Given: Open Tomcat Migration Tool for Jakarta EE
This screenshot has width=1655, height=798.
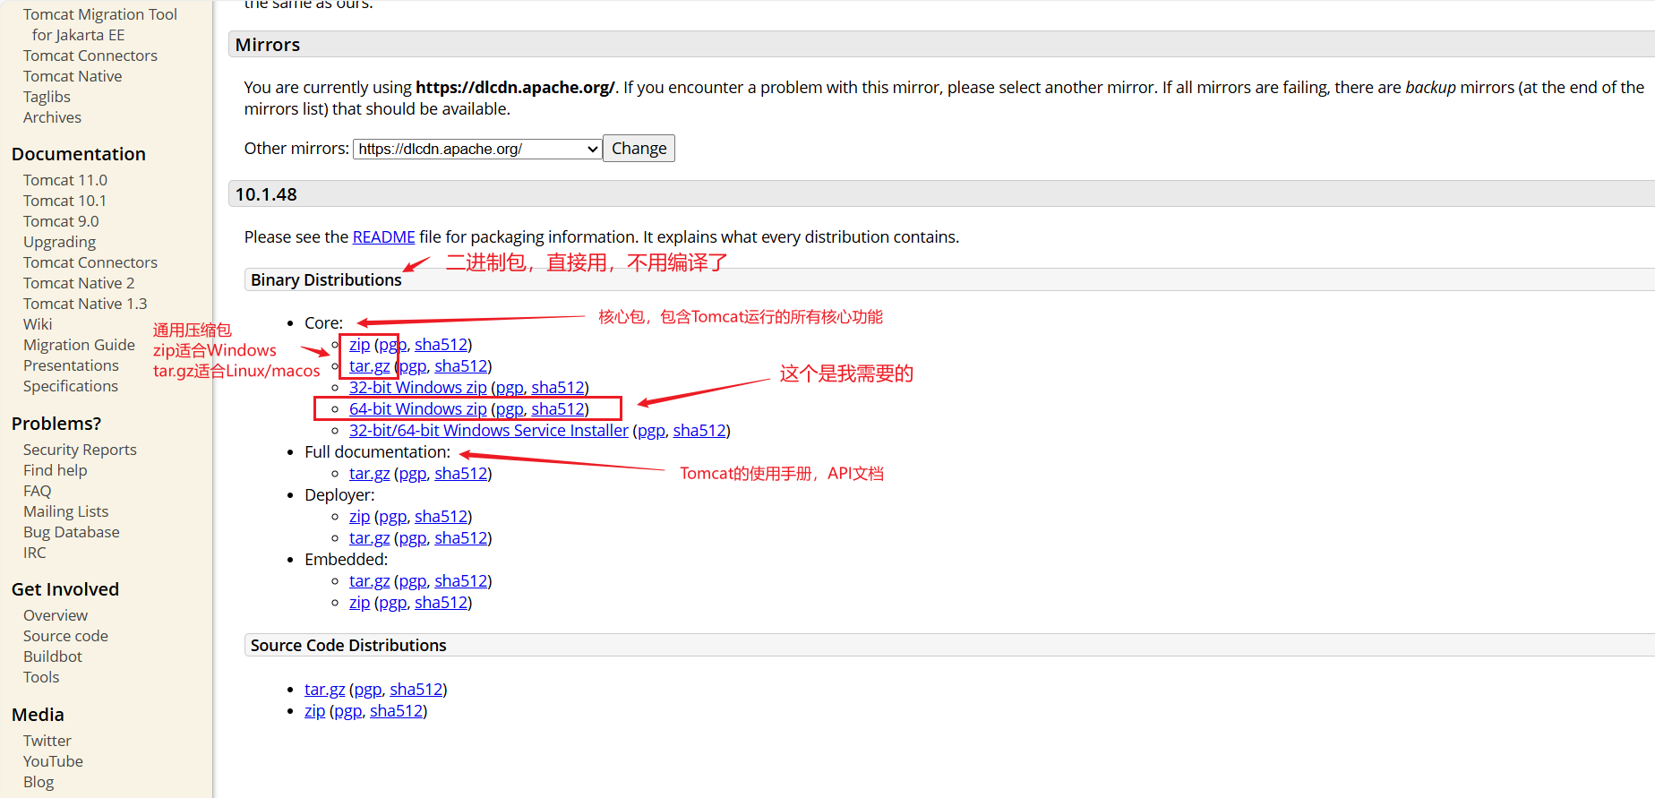Looking at the screenshot, I should [99, 25].
